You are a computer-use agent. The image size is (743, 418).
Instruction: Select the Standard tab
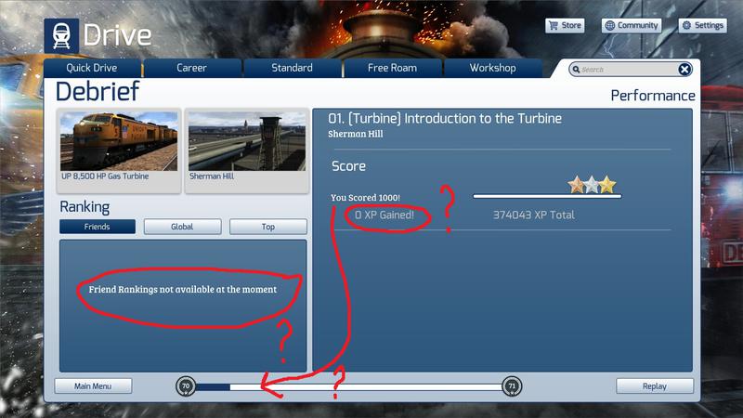pos(293,68)
